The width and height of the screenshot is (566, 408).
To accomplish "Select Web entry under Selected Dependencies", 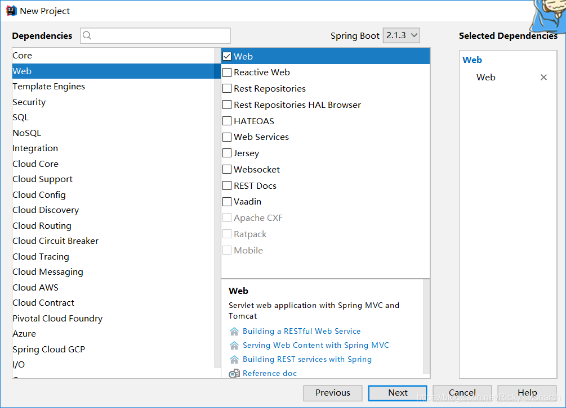I will (485, 78).
